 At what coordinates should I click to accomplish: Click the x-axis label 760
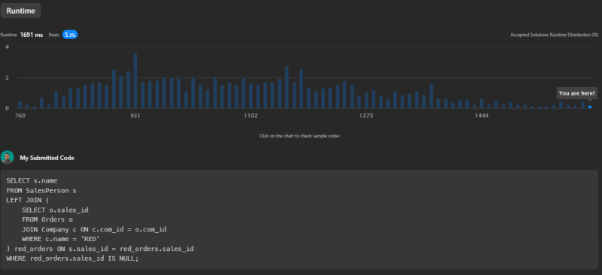pos(20,116)
